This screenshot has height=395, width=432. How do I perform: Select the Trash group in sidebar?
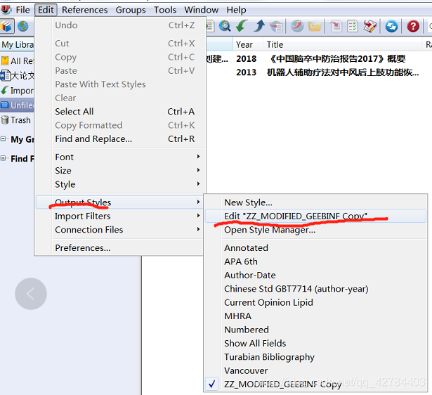pos(17,120)
